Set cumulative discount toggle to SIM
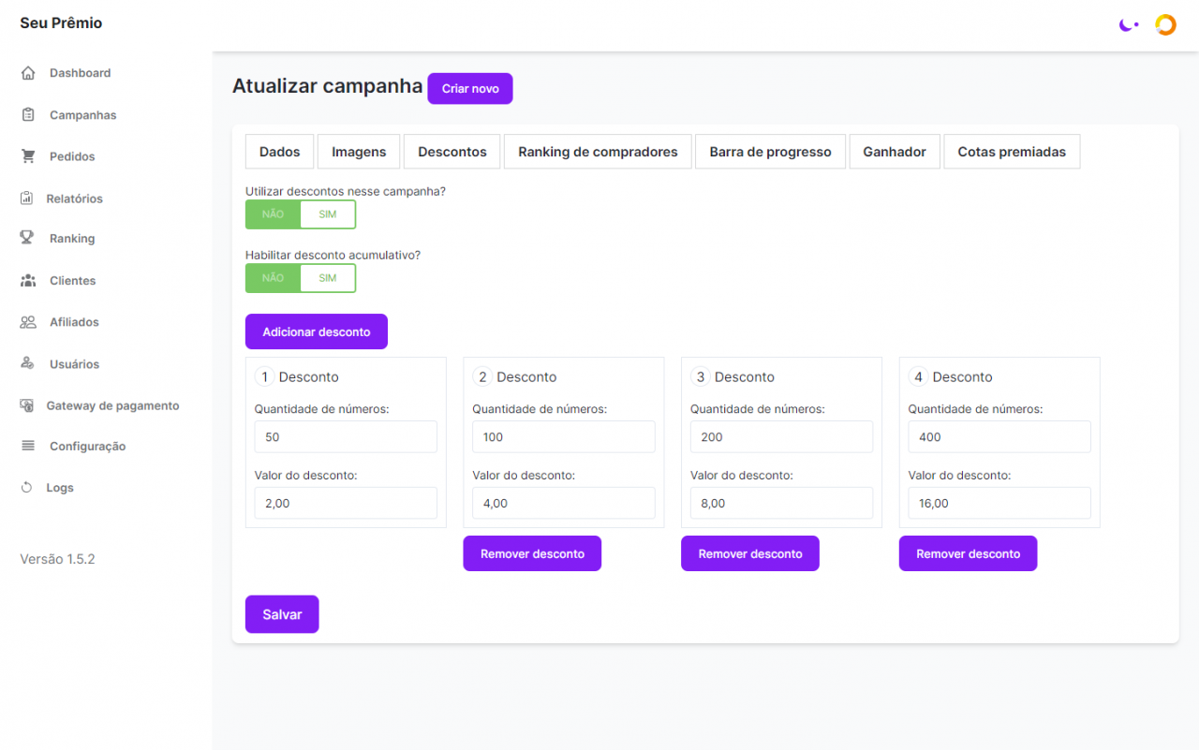This screenshot has height=750, width=1199. point(327,278)
